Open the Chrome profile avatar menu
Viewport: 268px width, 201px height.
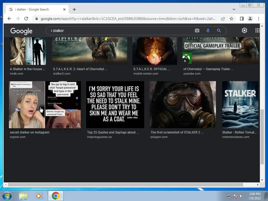[x=250, y=19]
